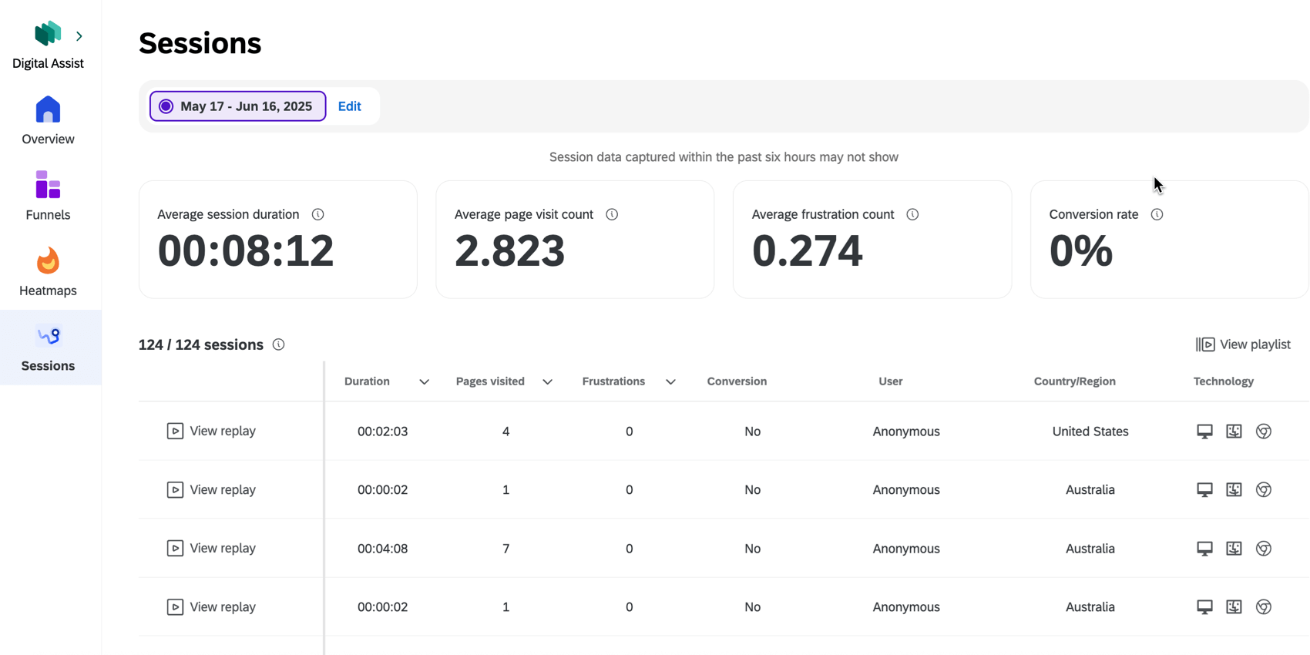The image size is (1310, 655).
Task: Click info icon next to Conversion rate
Action: pos(1157,214)
